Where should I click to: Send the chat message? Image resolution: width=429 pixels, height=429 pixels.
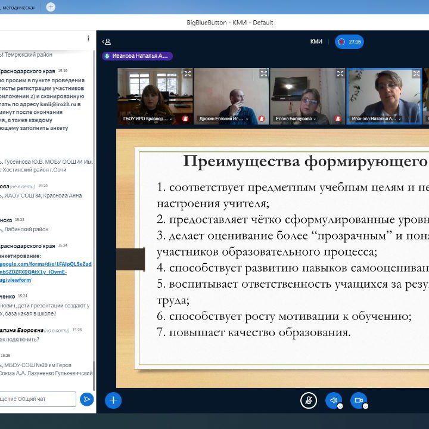(87, 399)
